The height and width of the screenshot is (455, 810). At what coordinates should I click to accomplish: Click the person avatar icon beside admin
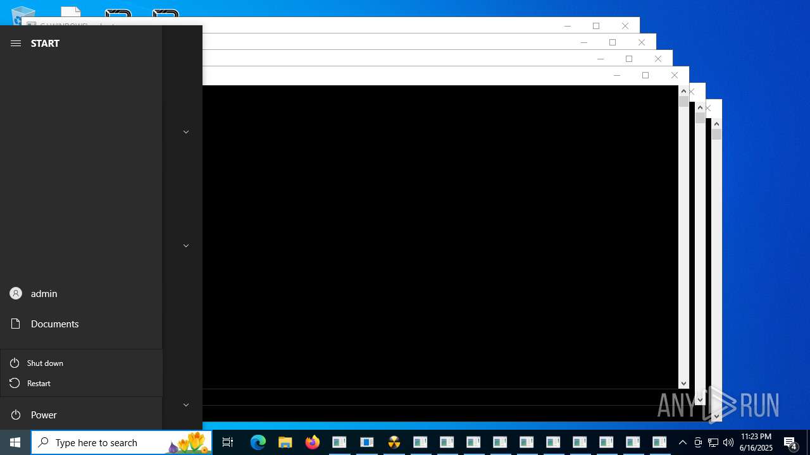click(16, 293)
